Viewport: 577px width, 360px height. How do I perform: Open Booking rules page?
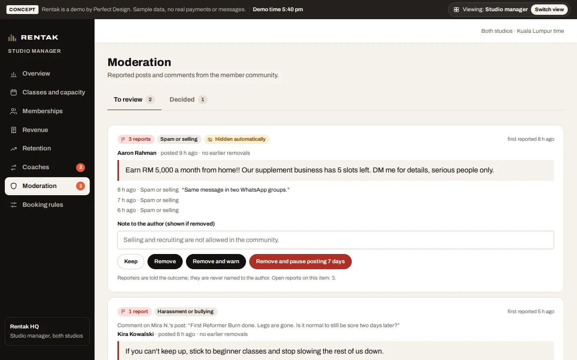pos(47,205)
